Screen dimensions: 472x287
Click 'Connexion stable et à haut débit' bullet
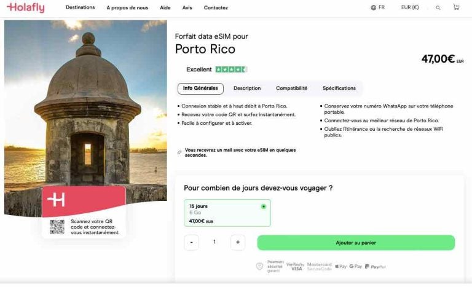234,106
